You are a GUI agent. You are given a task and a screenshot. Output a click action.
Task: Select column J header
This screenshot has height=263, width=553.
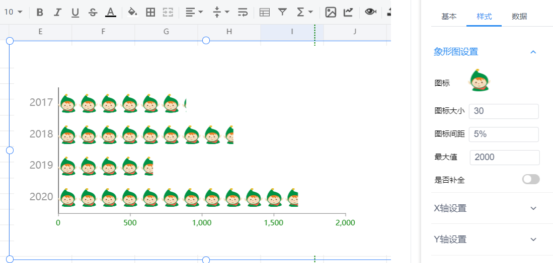point(355,32)
